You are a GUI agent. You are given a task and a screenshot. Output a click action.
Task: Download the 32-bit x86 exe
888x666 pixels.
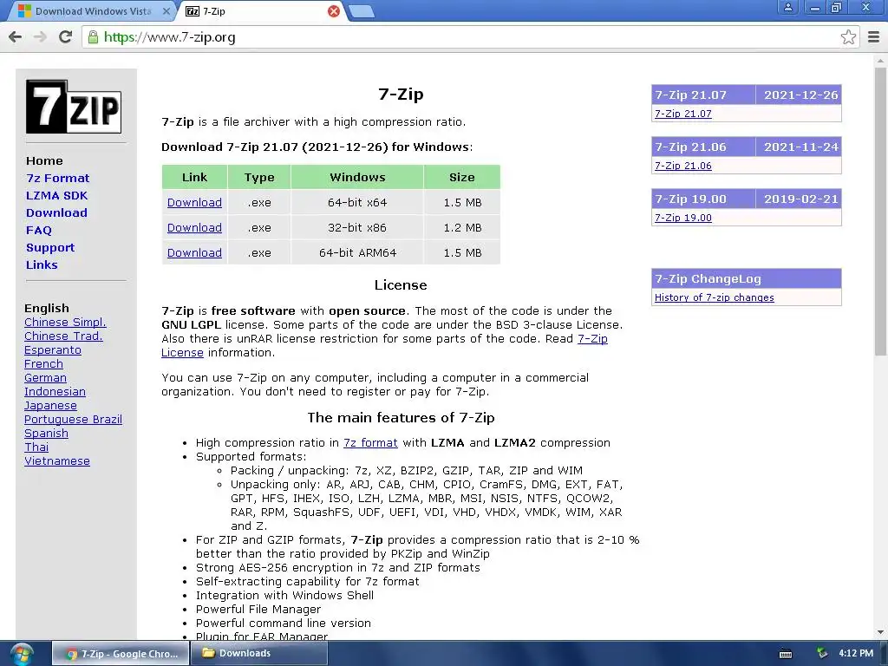tap(194, 228)
